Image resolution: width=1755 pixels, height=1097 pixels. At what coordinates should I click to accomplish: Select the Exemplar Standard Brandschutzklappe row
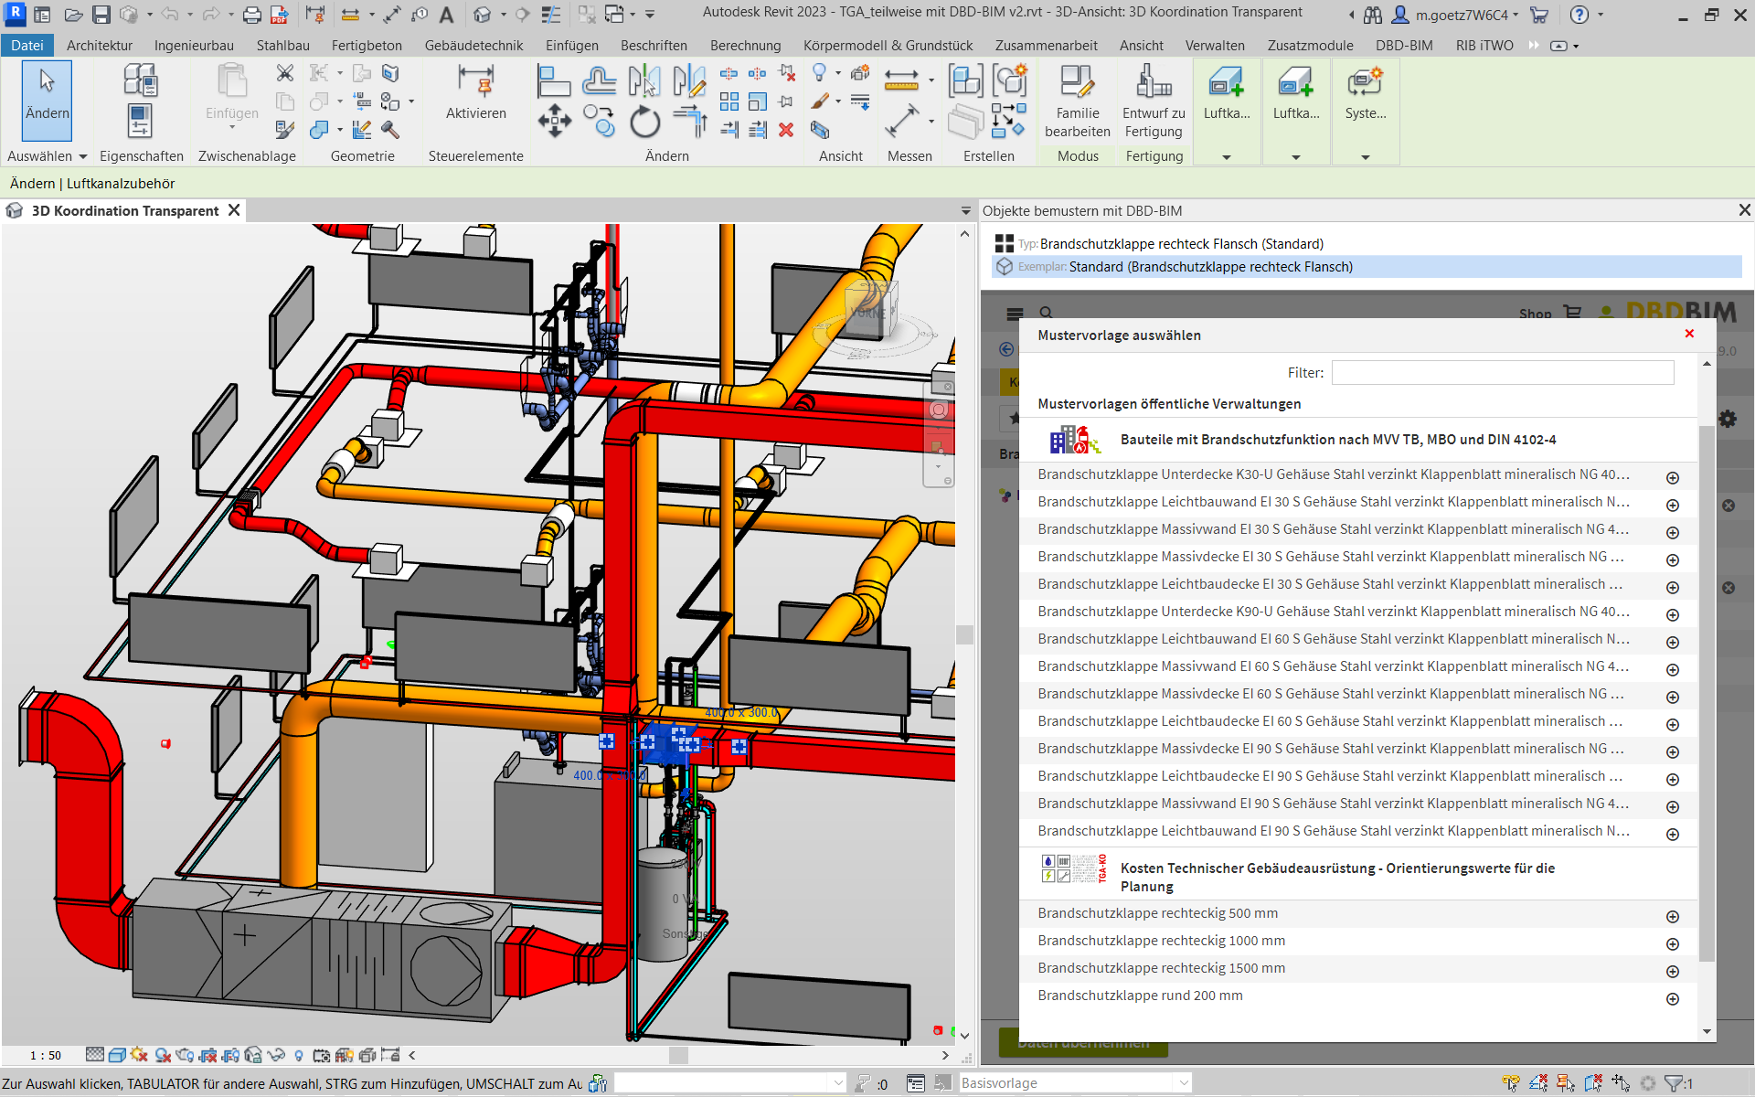(1367, 267)
